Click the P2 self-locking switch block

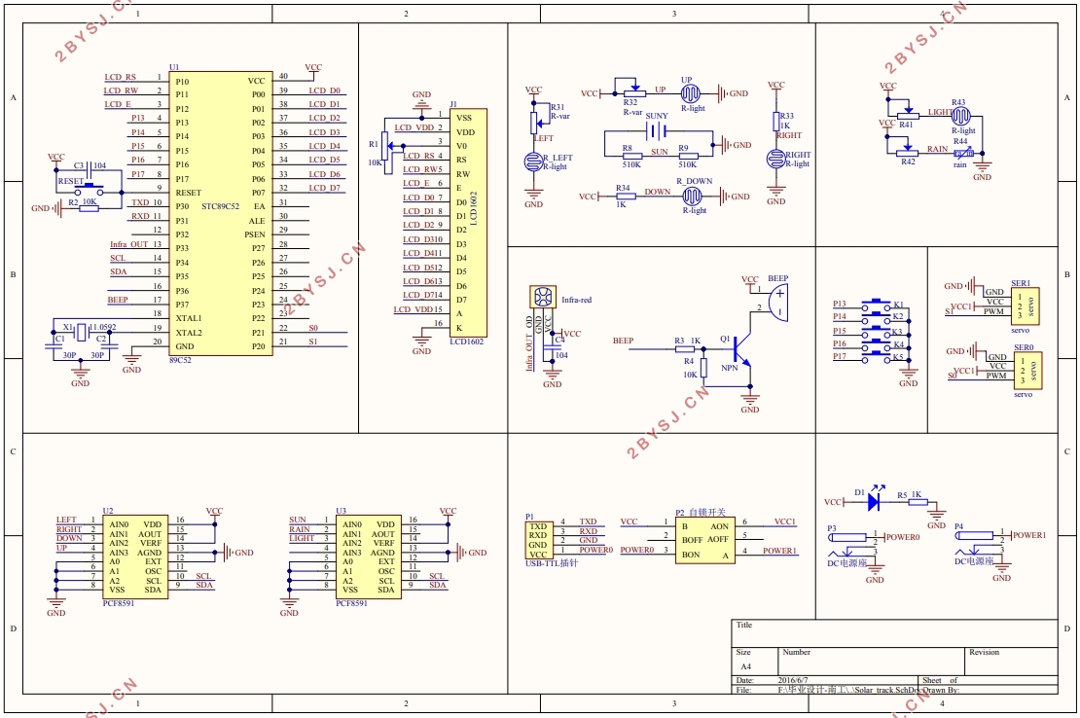point(704,540)
